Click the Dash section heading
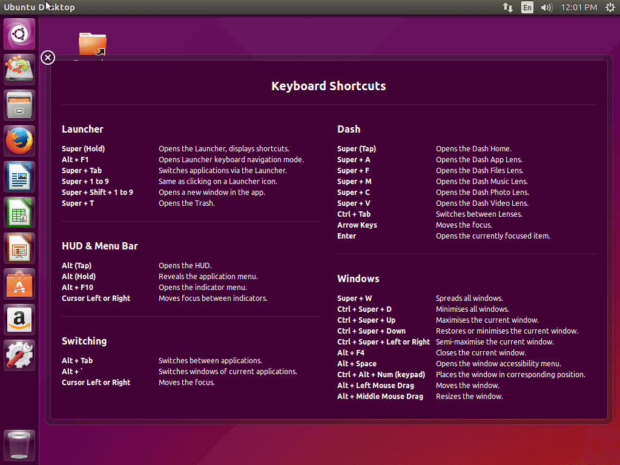The width and height of the screenshot is (620, 465). pos(349,130)
